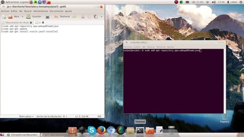The height and width of the screenshot is (137, 244).
Task: Close the Documento sin título tab
Action: pos(31,23)
